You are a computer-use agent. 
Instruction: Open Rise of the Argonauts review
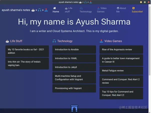(121, 50)
